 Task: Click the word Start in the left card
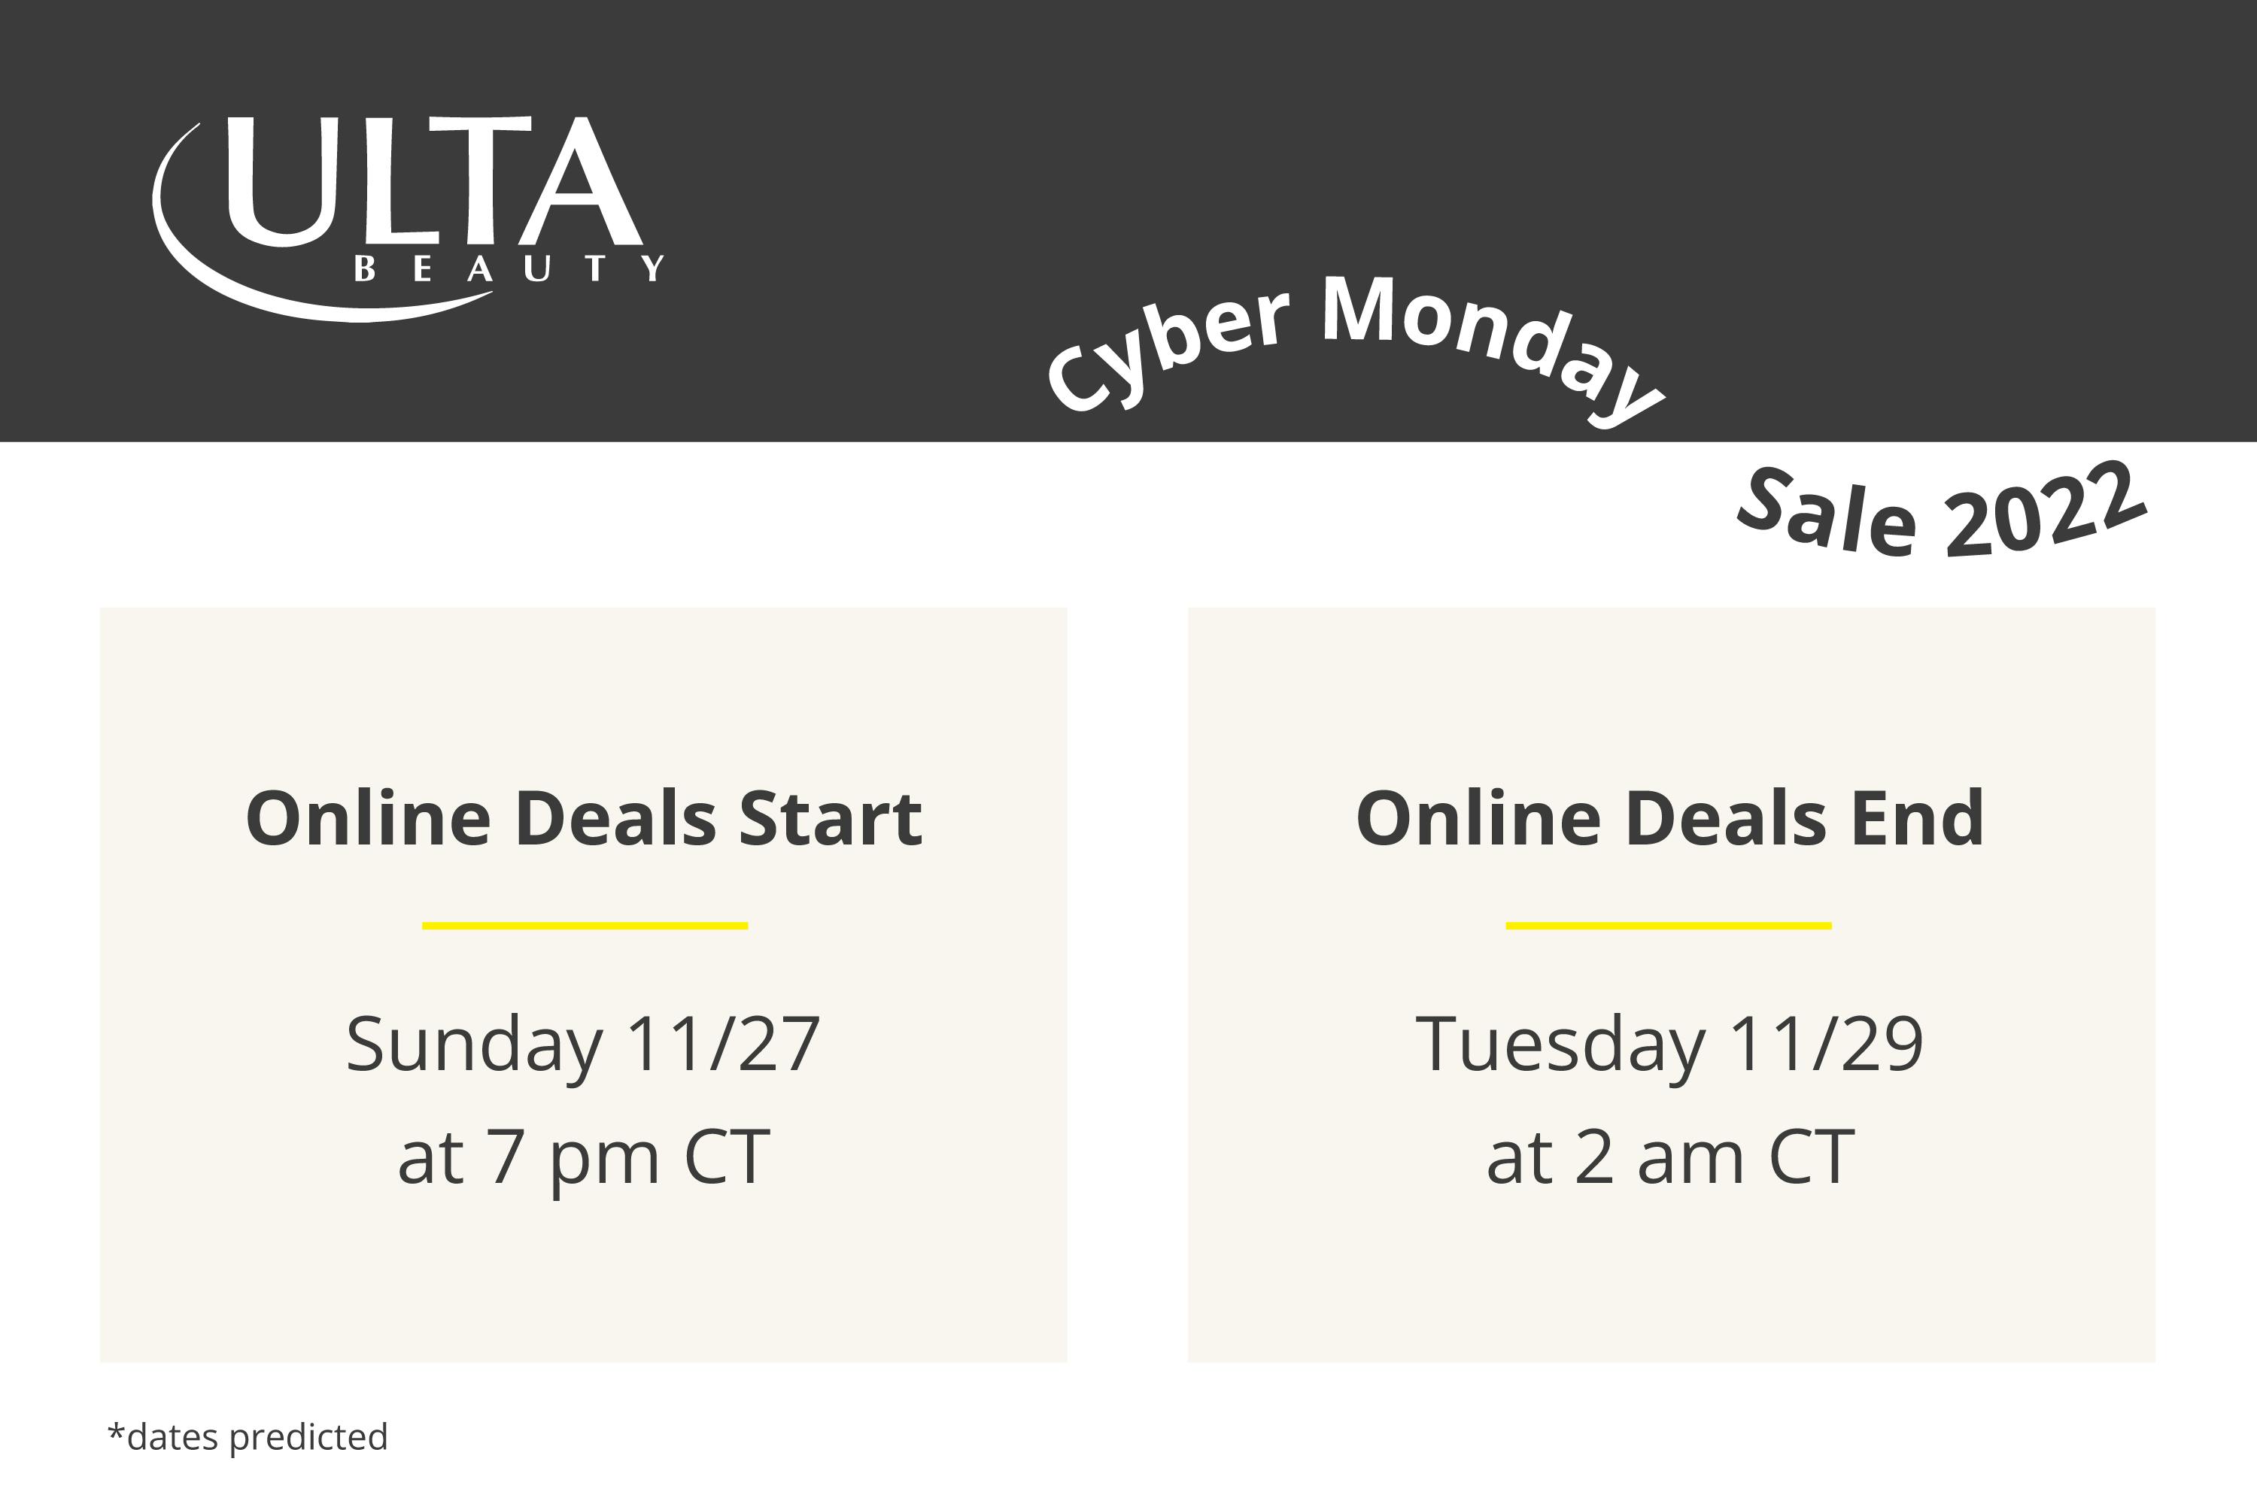click(830, 818)
